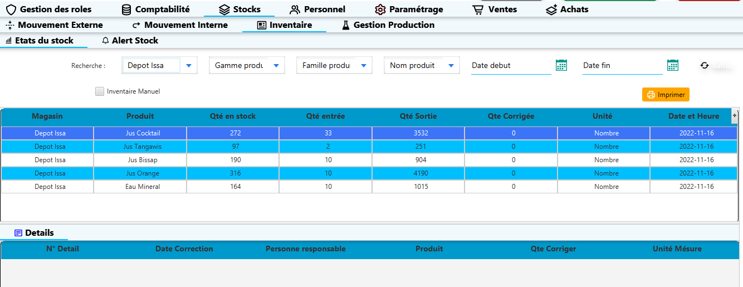Viewport: 743px width, 287px height.
Task: Click the Comptabilité database icon
Action: [x=126, y=9]
